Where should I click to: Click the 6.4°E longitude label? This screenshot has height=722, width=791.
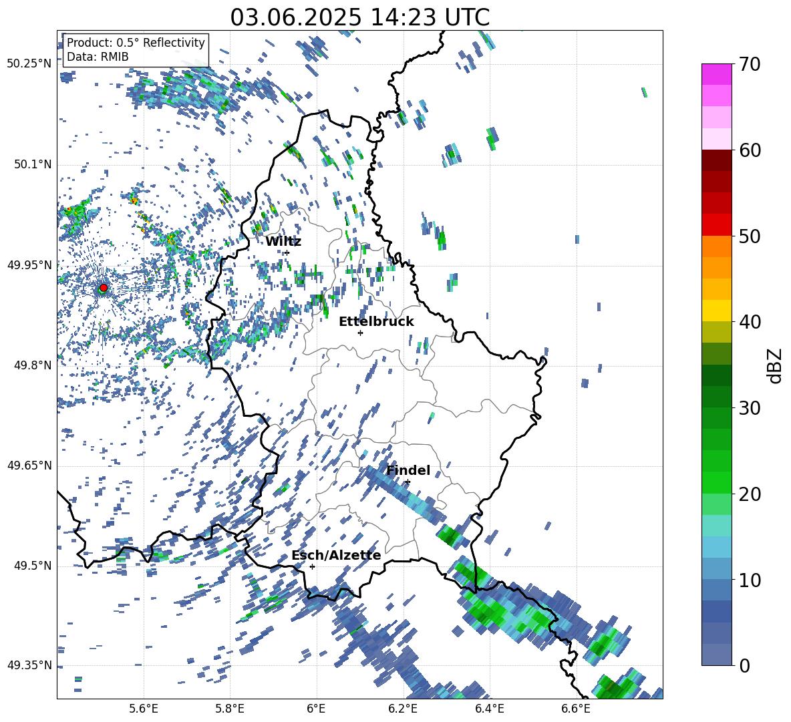tap(489, 709)
